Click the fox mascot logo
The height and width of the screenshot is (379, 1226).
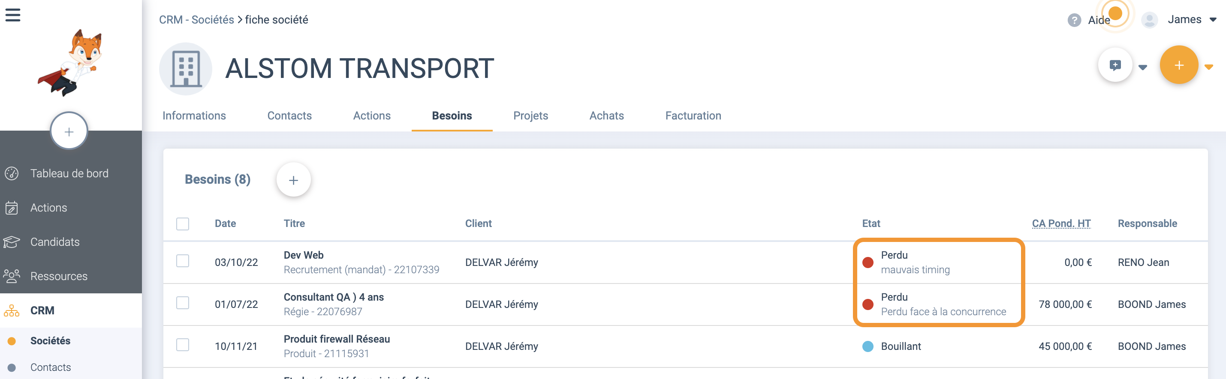[x=70, y=62]
